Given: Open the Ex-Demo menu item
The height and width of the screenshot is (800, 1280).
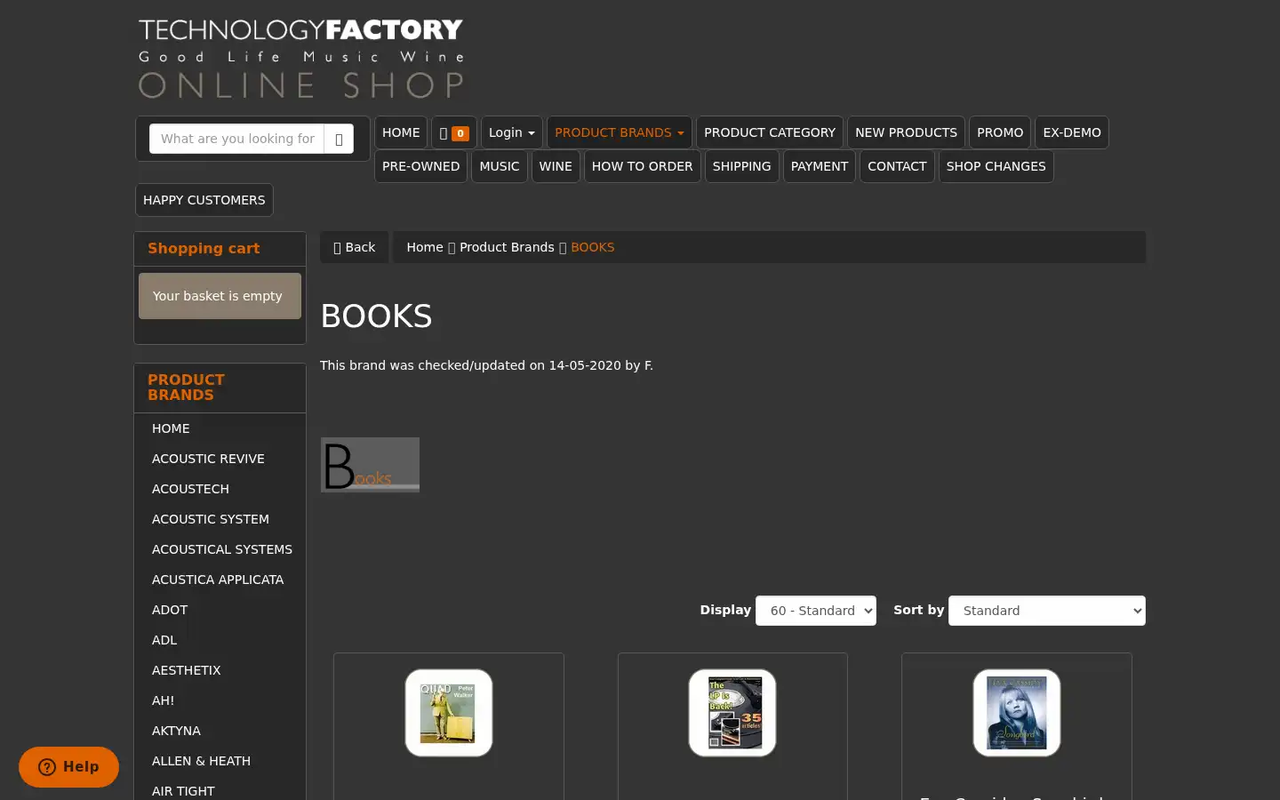Looking at the screenshot, I should point(1072,132).
